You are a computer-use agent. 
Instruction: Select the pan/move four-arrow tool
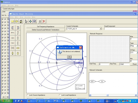coord(30,21)
